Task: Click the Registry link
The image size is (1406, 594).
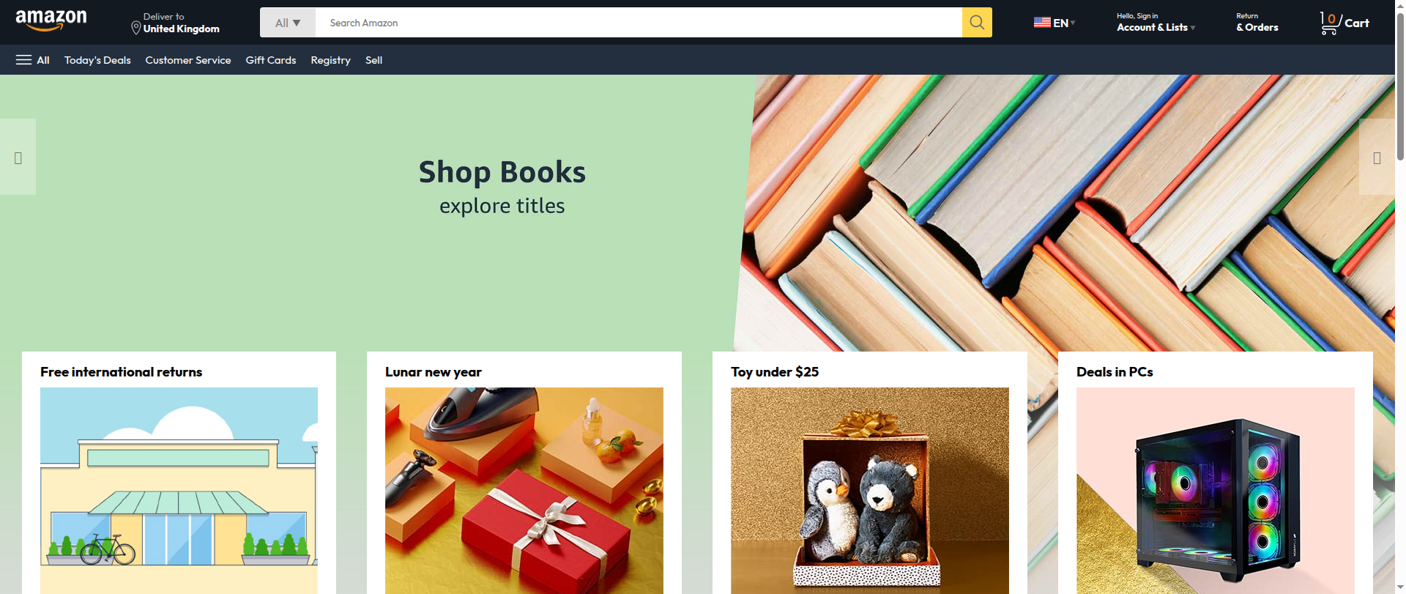Action: point(330,60)
